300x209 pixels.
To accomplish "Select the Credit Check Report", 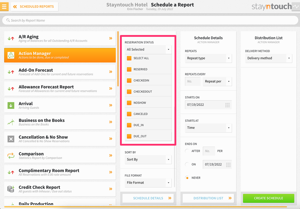I will (x=60, y=189).
